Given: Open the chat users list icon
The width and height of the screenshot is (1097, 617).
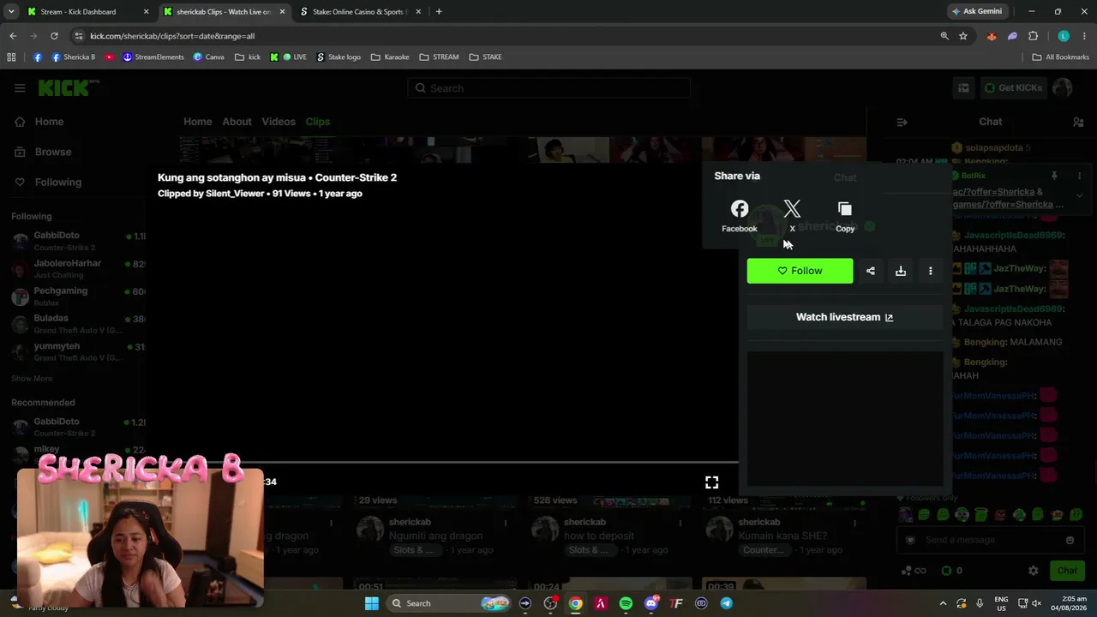Looking at the screenshot, I should [1078, 122].
